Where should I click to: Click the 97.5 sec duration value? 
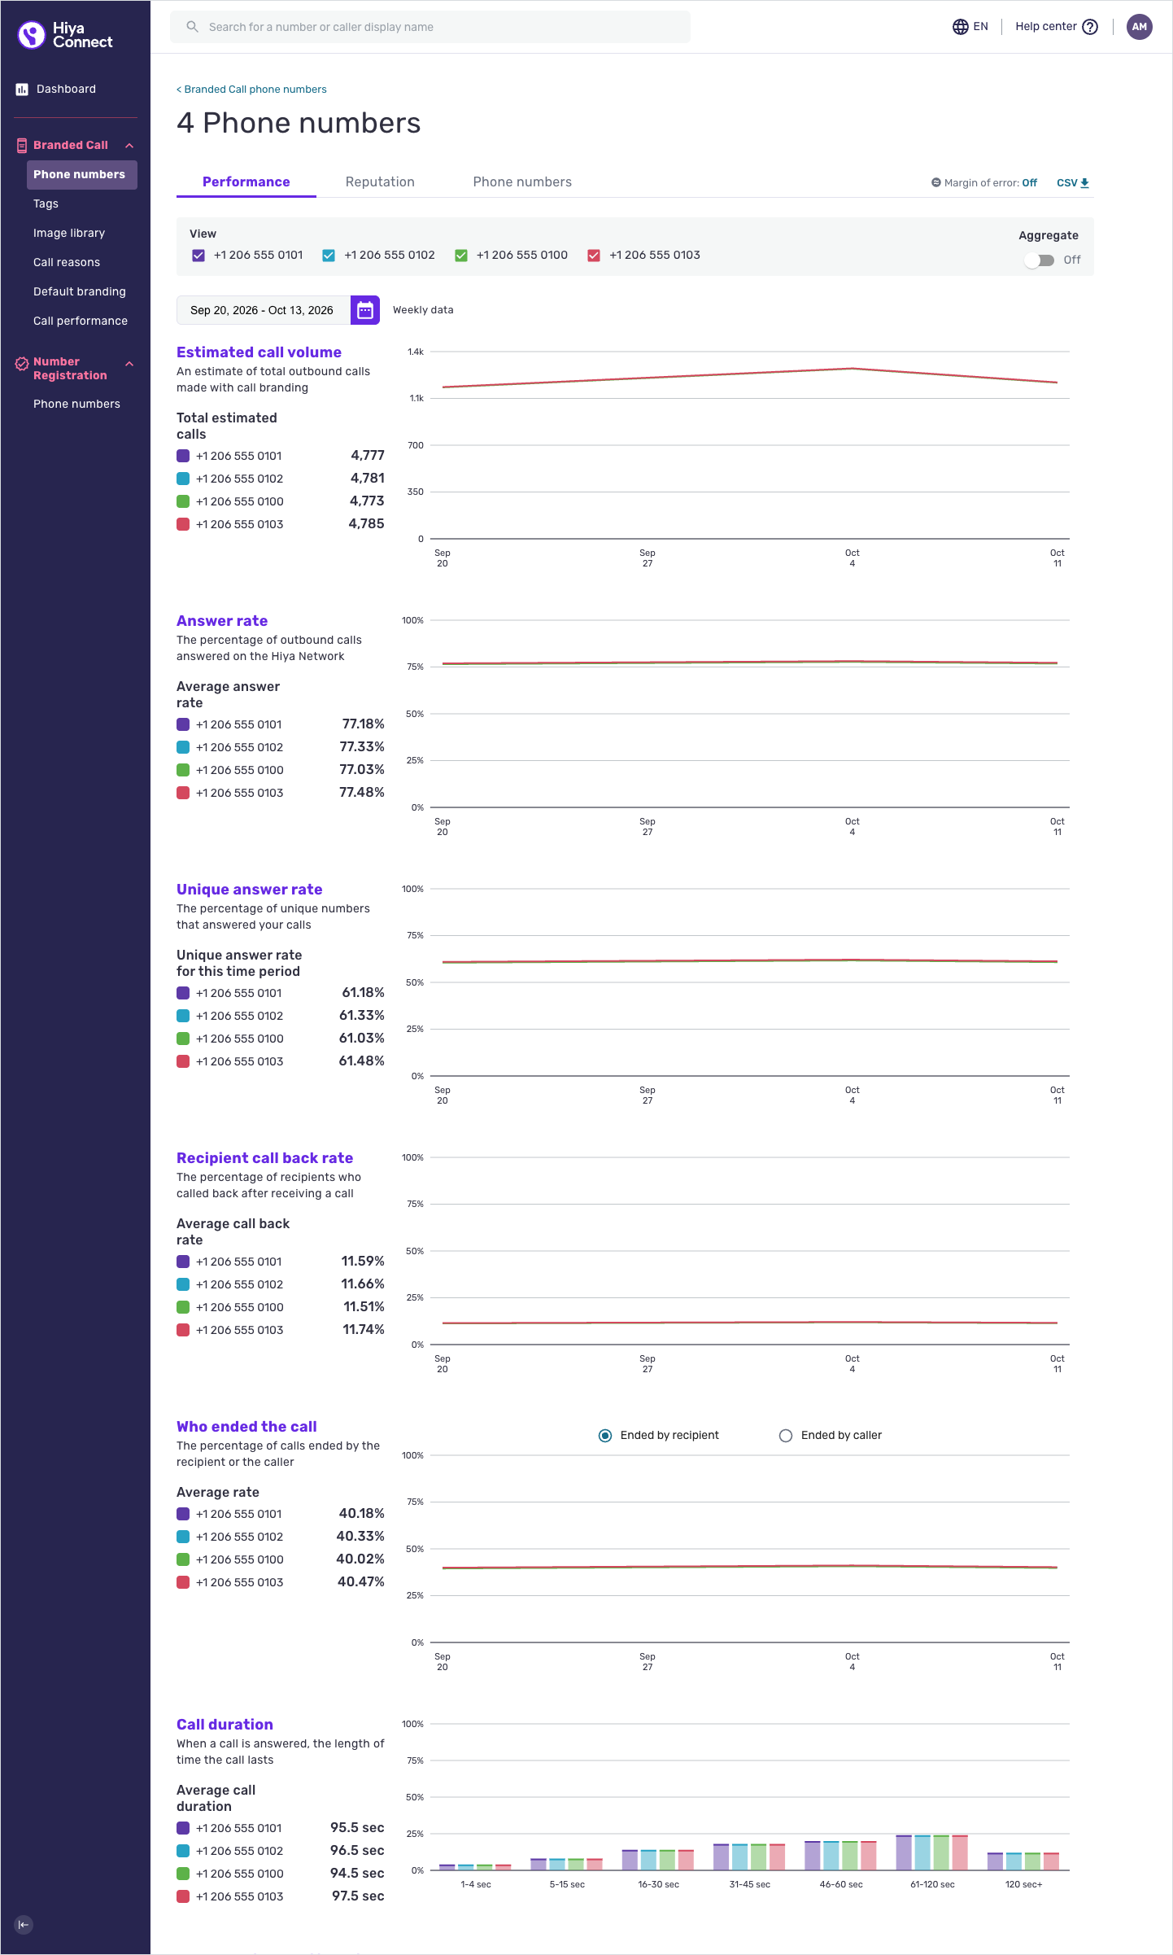[x=358, y=1896]
